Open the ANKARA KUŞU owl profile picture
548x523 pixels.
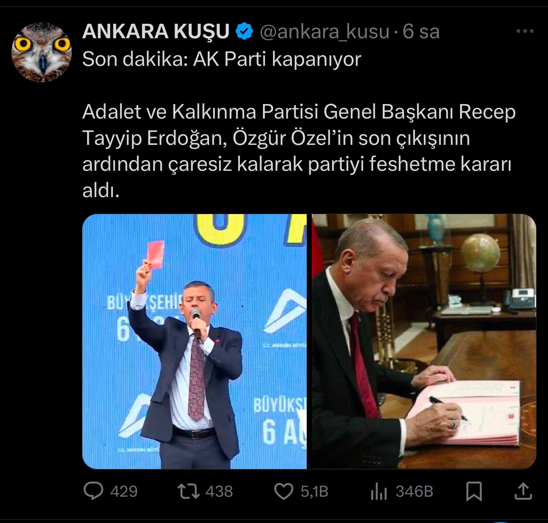click(x=41, y=52)
